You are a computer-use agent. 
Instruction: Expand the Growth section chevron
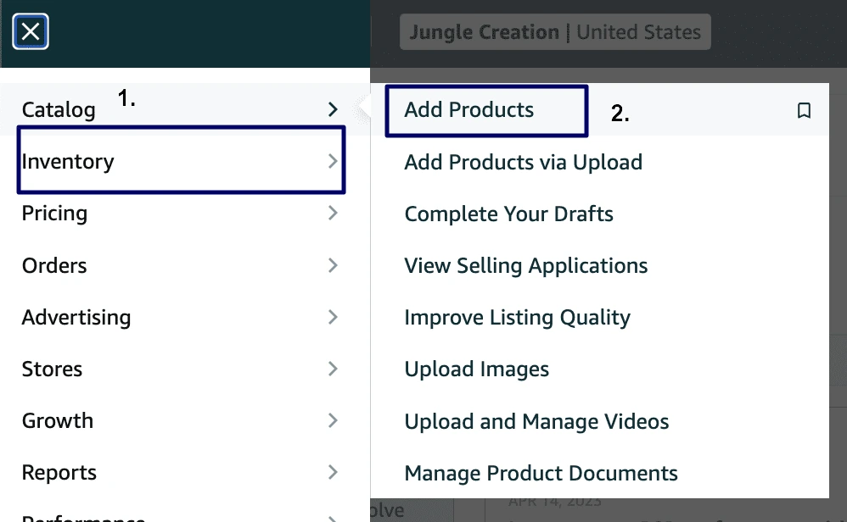click(x=333, y=420)
